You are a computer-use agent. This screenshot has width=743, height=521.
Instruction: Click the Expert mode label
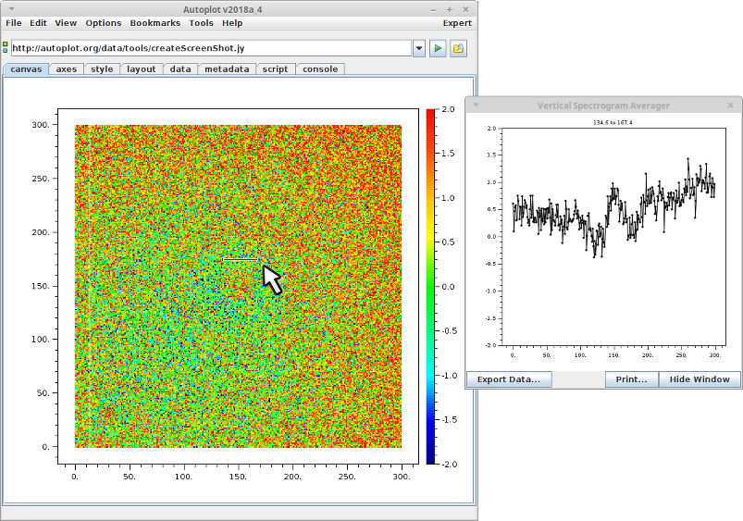tap(457, 23)
